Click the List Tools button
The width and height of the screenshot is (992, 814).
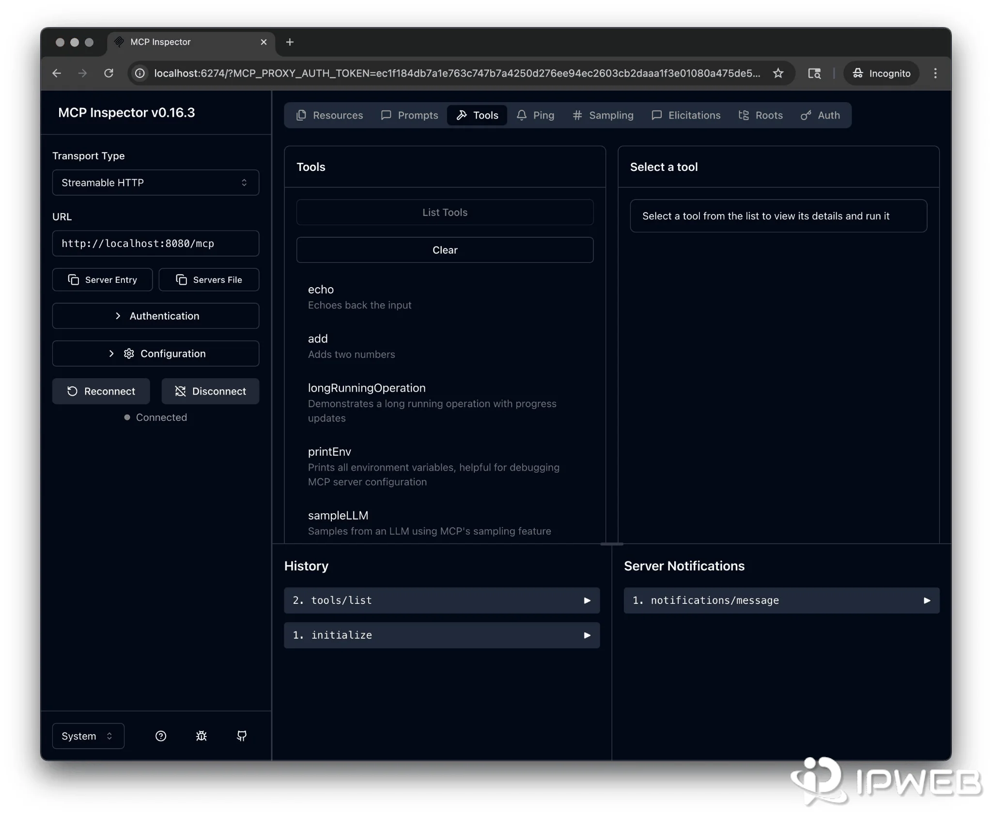(x=445, y=212)
